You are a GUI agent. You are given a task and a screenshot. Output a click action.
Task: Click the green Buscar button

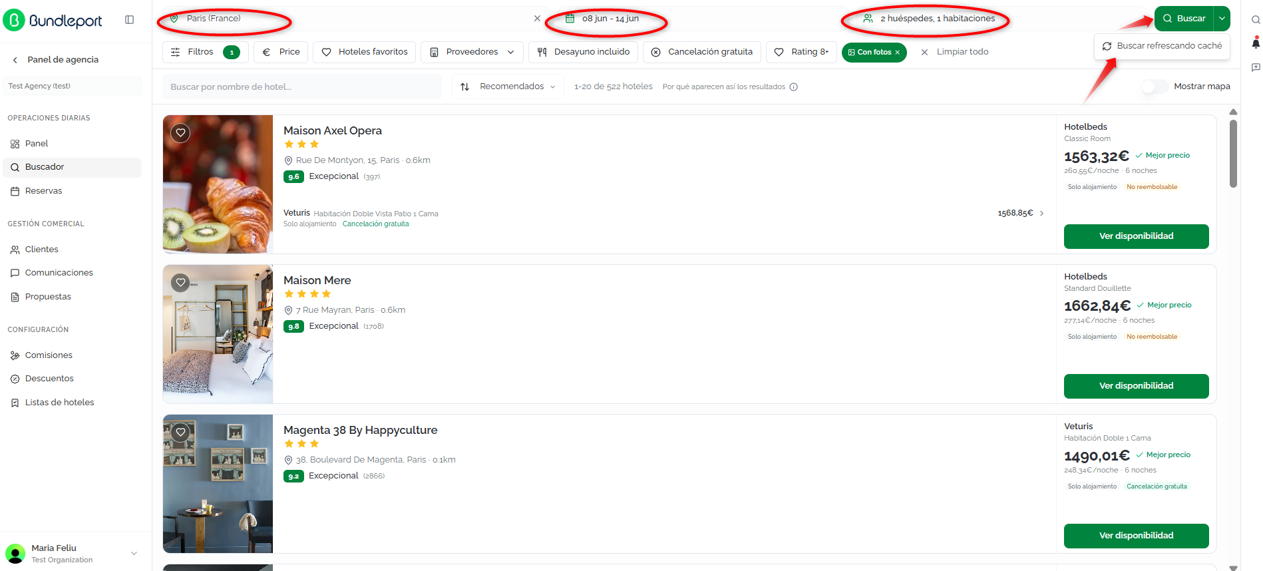1184,19
